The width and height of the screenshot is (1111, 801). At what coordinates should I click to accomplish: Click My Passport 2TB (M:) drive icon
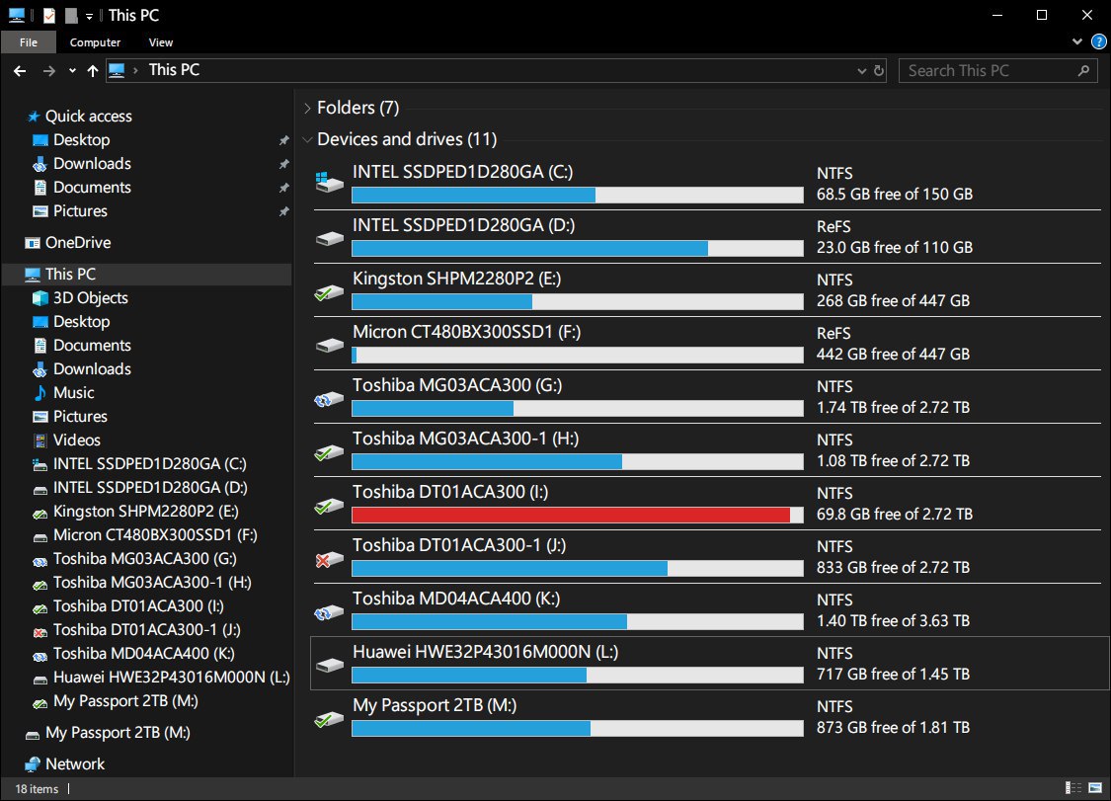[x=330, y=717]
